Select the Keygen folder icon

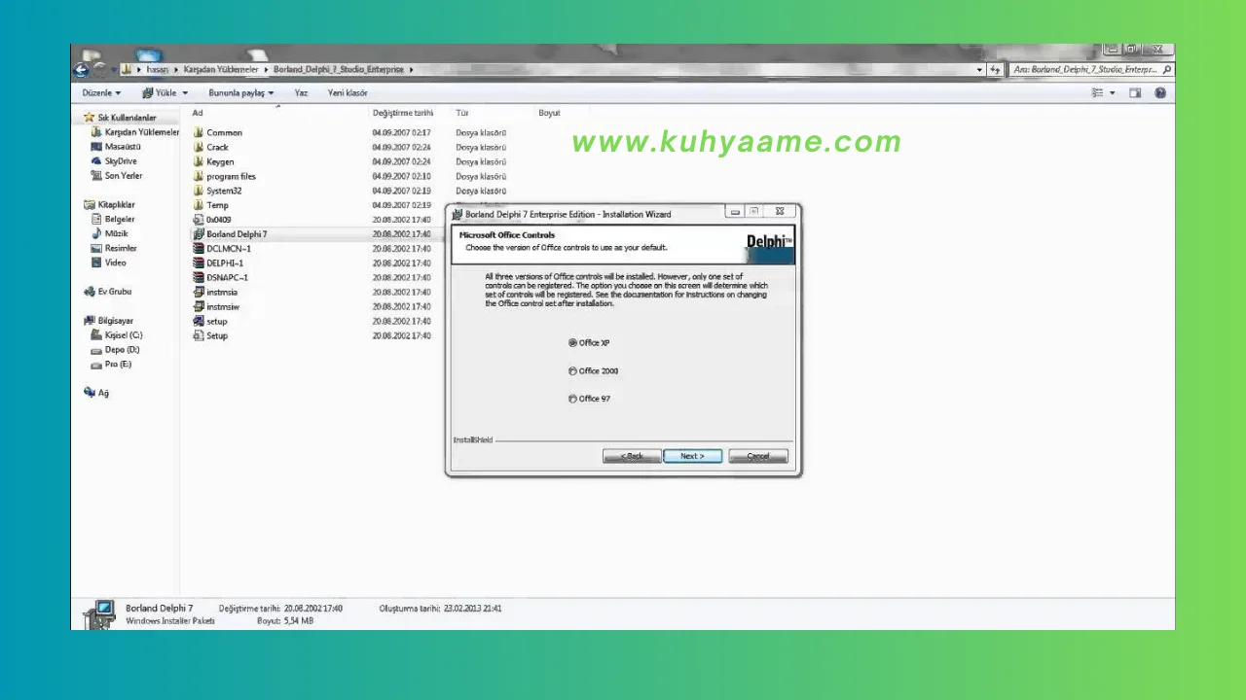[198, 161]
